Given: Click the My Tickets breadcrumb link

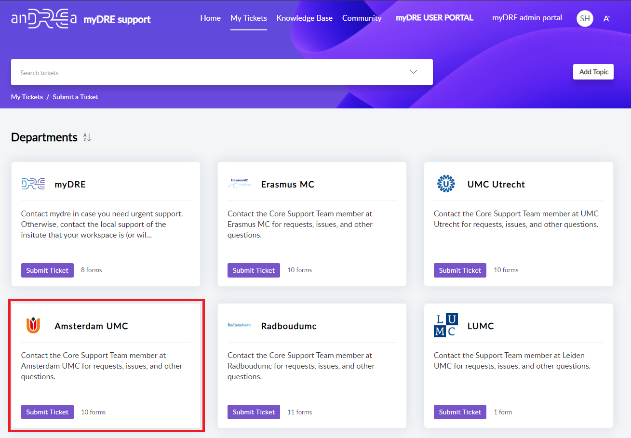Looking at the screenshot, I should (27, 97).
